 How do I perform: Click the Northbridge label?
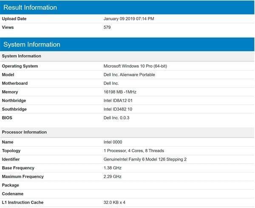click(14, 101)
